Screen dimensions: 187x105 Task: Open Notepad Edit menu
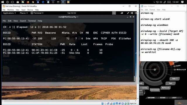[146, 10]
